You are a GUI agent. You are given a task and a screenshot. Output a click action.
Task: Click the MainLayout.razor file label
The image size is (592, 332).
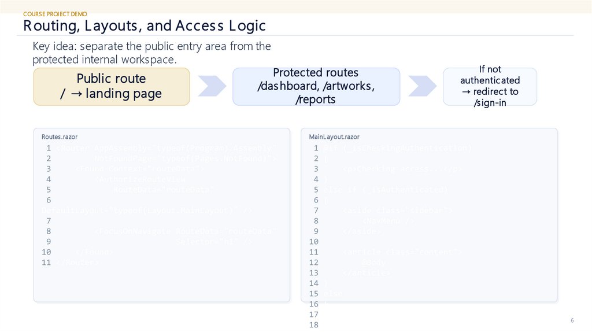pyautogui.click(x=334, y=137)
